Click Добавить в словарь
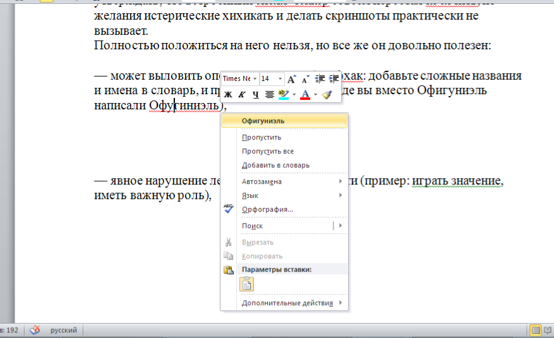554x338 pixels. [275, 165]
